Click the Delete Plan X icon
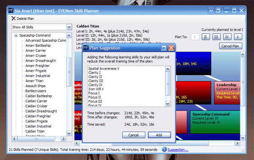Screen dimensions: 254x160 (14, 19)
